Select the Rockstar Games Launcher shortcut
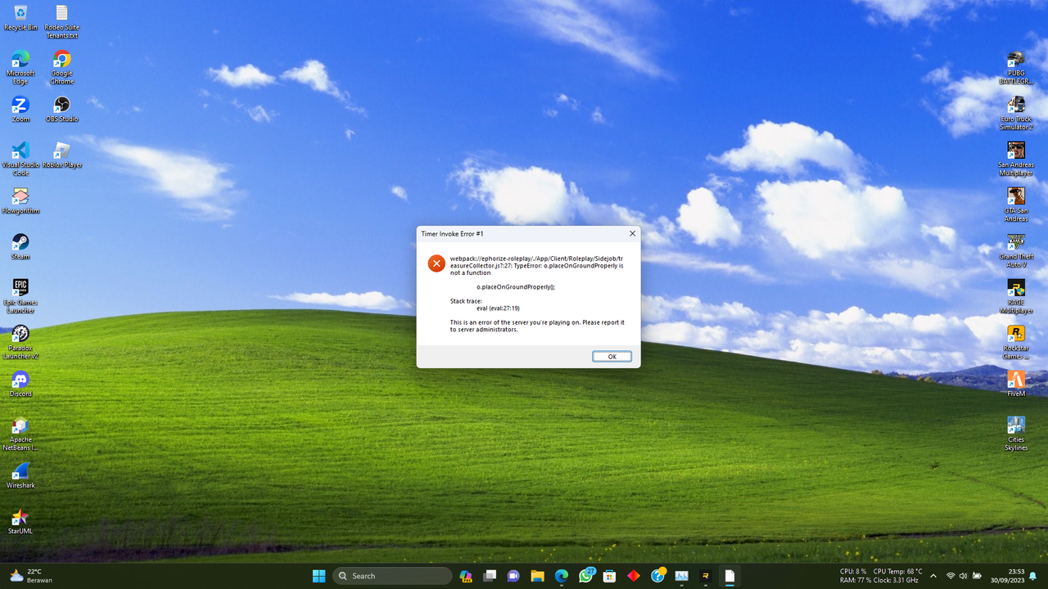 pyautogui.click(x=1016, y=342)
